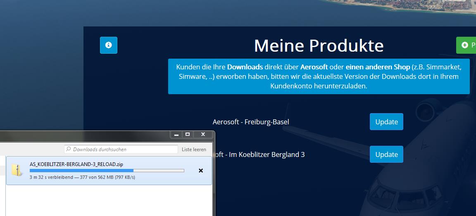476x216 pixels.
Task: Select the AS_KOEBLITZER-BERGLAND-3_RELOAD.zip file name
Action: tap(76, 164)
